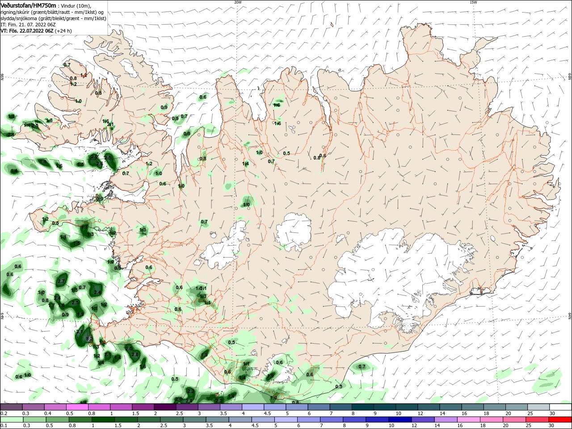Pick the bottom legend pink swatch starting at 20

[515, 420]
